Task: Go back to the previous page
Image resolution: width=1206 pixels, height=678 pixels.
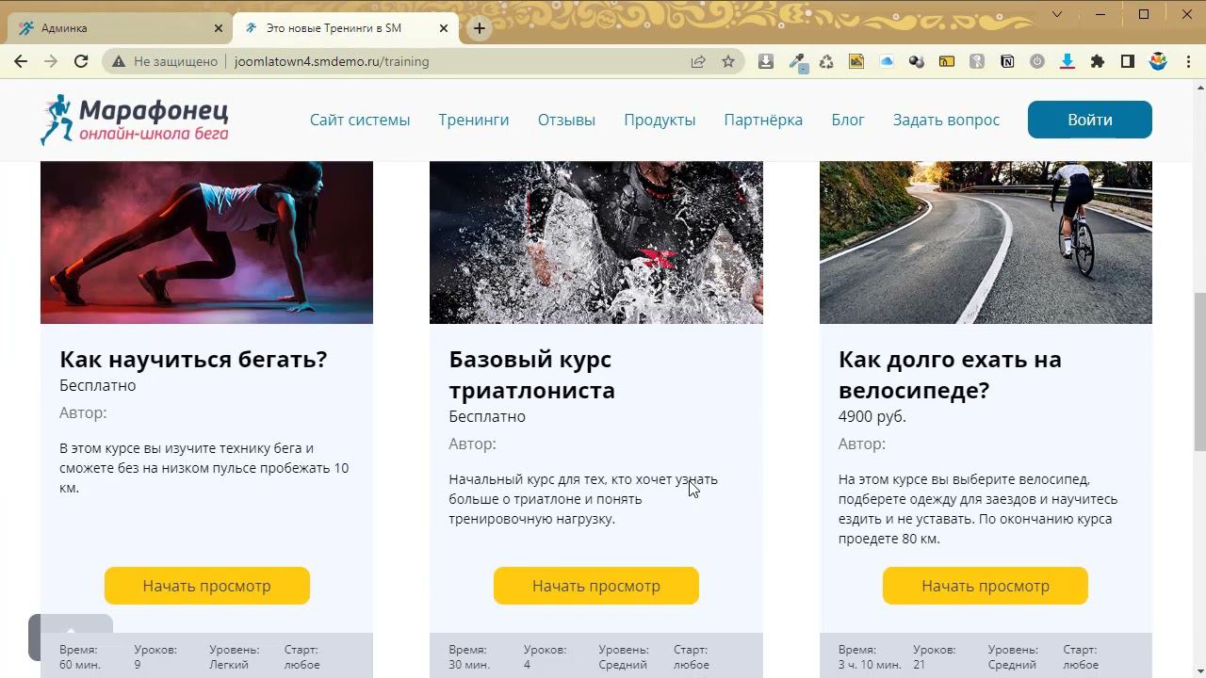Action: [21, 61]
